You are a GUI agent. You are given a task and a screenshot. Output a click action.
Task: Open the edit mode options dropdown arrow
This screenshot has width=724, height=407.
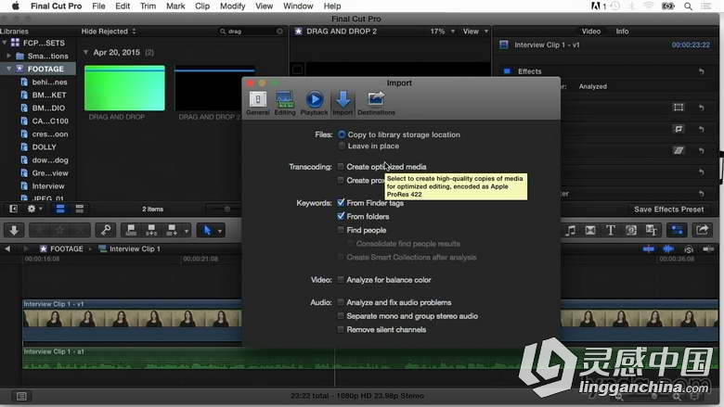[187, 231]
